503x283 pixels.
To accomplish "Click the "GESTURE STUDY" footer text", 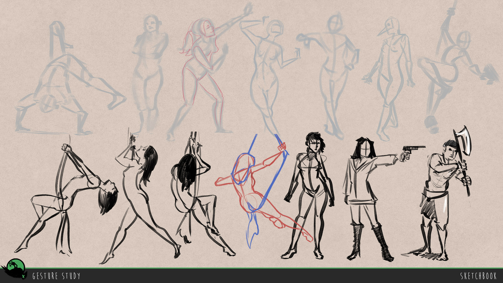I will [56, 276].
